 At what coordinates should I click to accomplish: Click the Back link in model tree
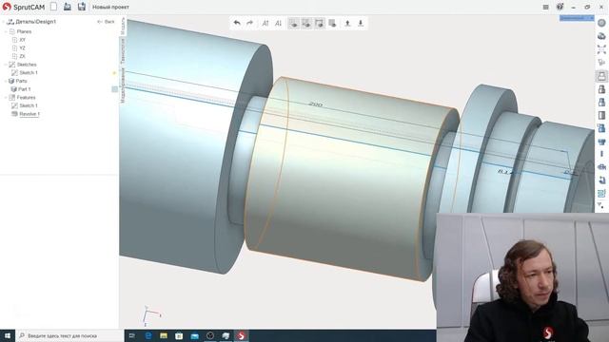(x=106, y=22)
